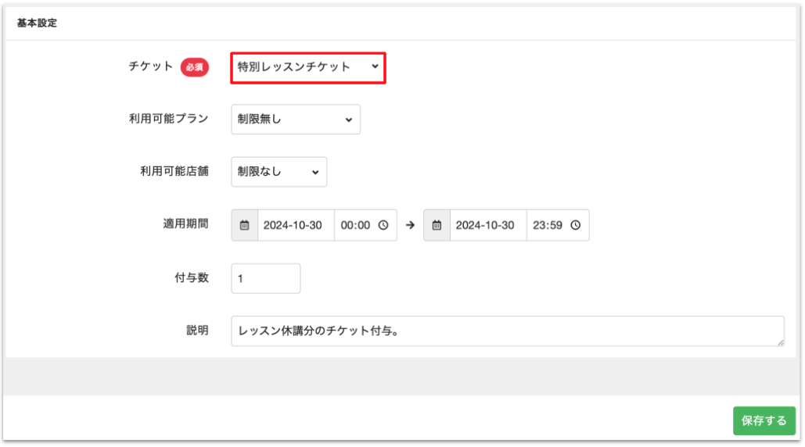Click the 保存する button

(764, 420)
